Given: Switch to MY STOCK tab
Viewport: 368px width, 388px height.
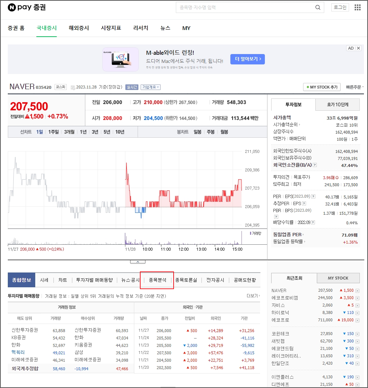Looking at the screenshot, I should (338, 278).
